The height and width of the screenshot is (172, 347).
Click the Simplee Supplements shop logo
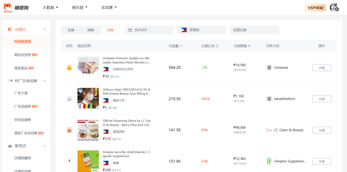click(269, 161)
